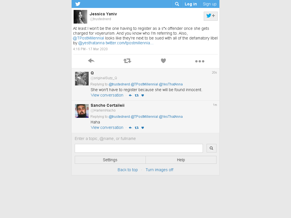This screenshot has height=218, width=291.
Task: Open Sancho Cortaileii's profile picture
Action: click(82, 111)
